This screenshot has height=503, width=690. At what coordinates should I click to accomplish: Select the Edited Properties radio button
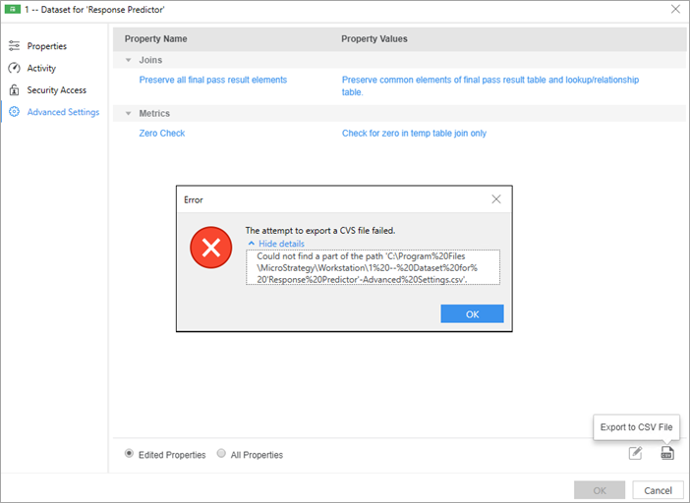coord(129,453)
